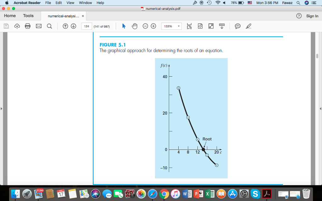Click the Sign In button
Screen dimensions: 322x201
click(x=312, y=15)
